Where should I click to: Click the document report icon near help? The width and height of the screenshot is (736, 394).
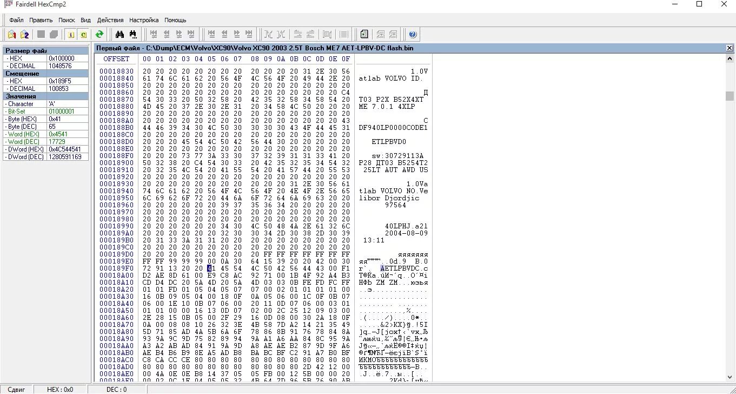[364, 35]
